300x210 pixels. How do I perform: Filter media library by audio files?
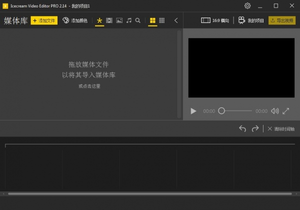(128, 20)
